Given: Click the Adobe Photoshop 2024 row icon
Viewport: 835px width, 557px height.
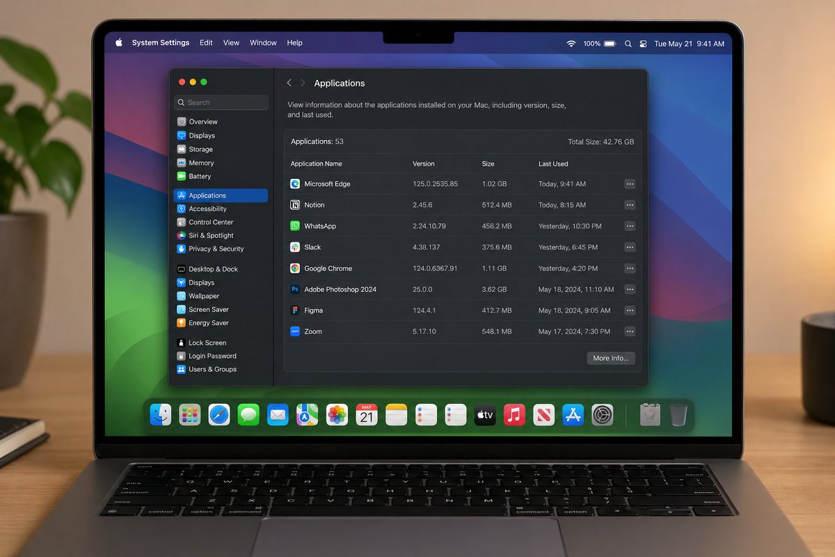Looking at the screenshot, I should (x=295, y=289).
